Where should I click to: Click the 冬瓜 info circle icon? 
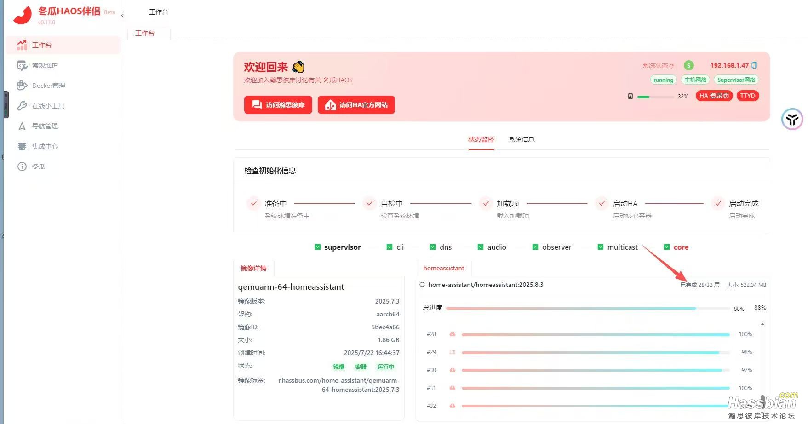(22, 166)
